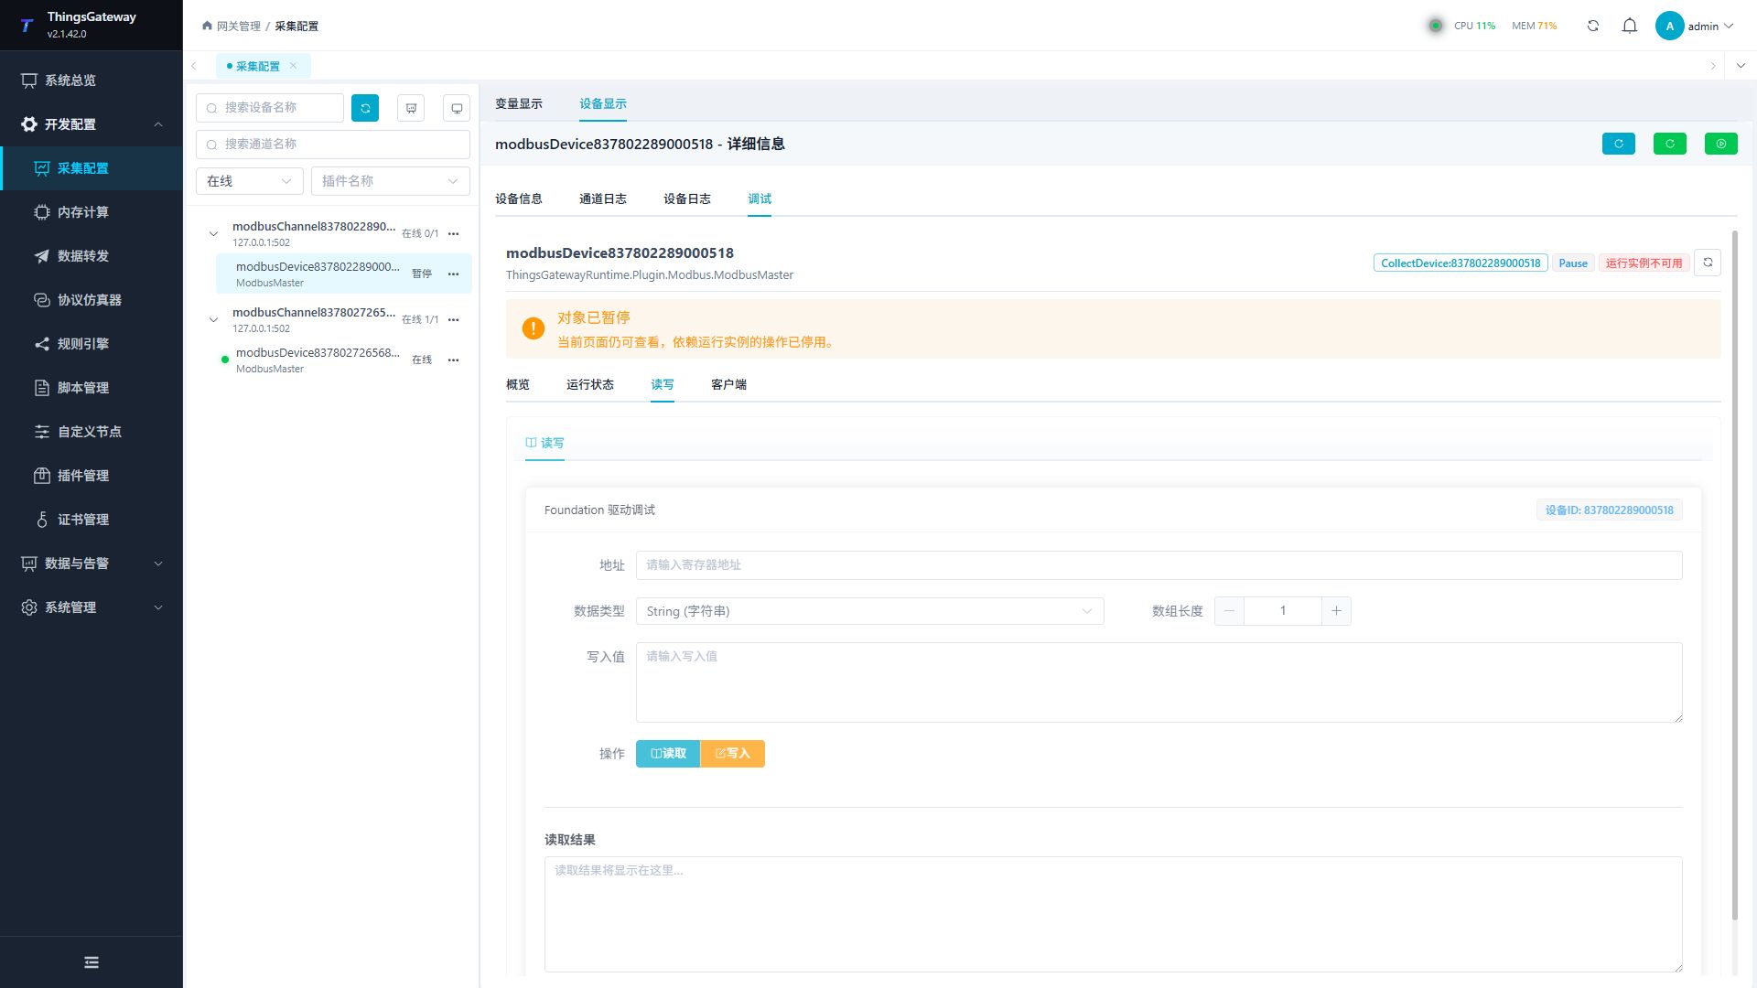
Task: Switch to 客户端 sub-tab
Action: [x=729, y=384]
